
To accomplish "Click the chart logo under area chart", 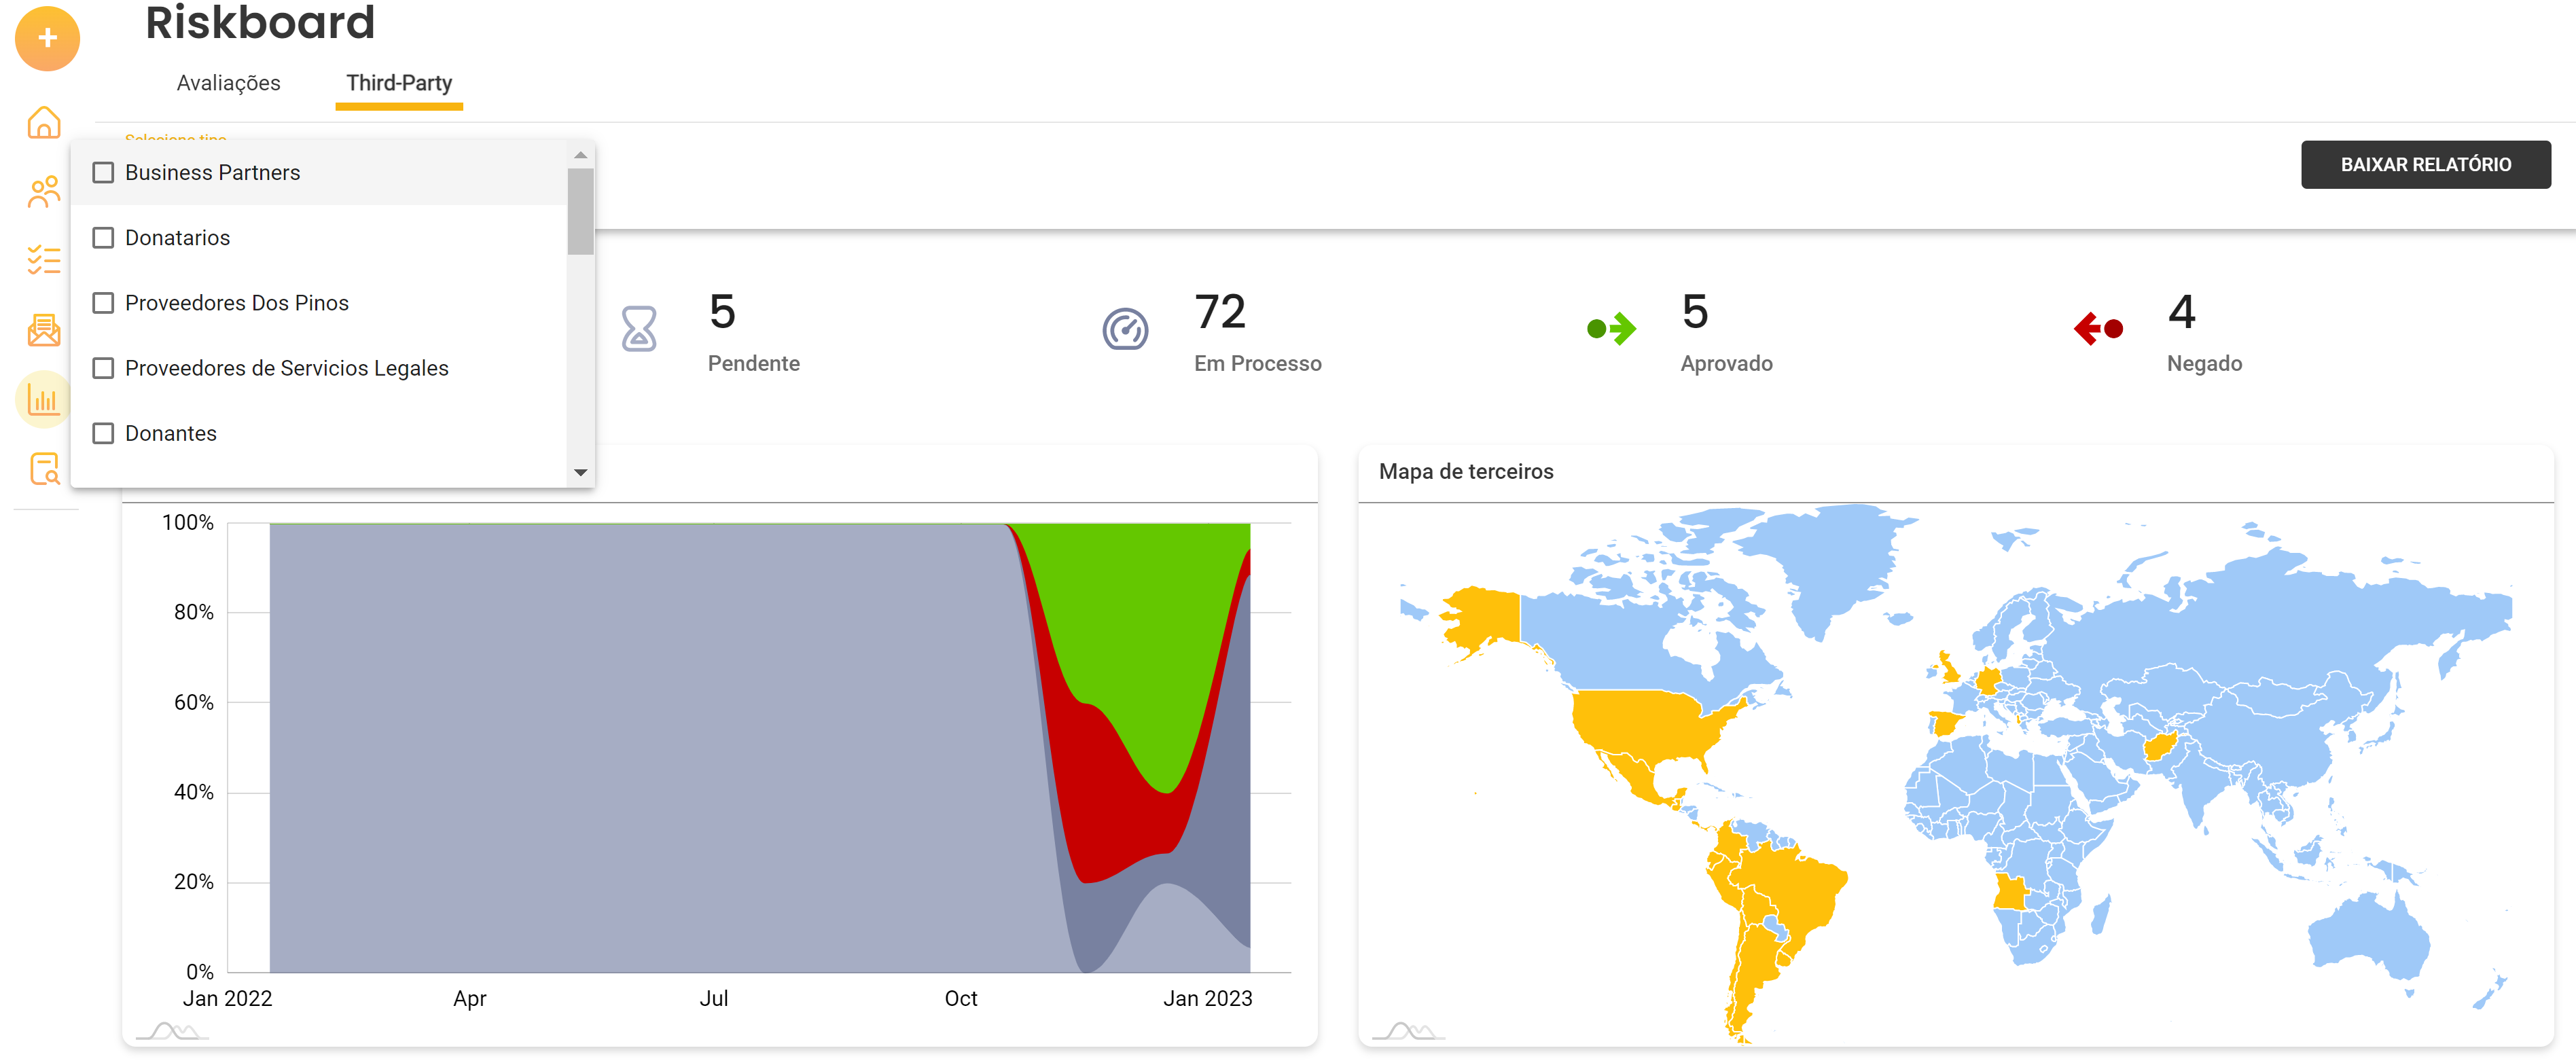I will coord(172,1031).
